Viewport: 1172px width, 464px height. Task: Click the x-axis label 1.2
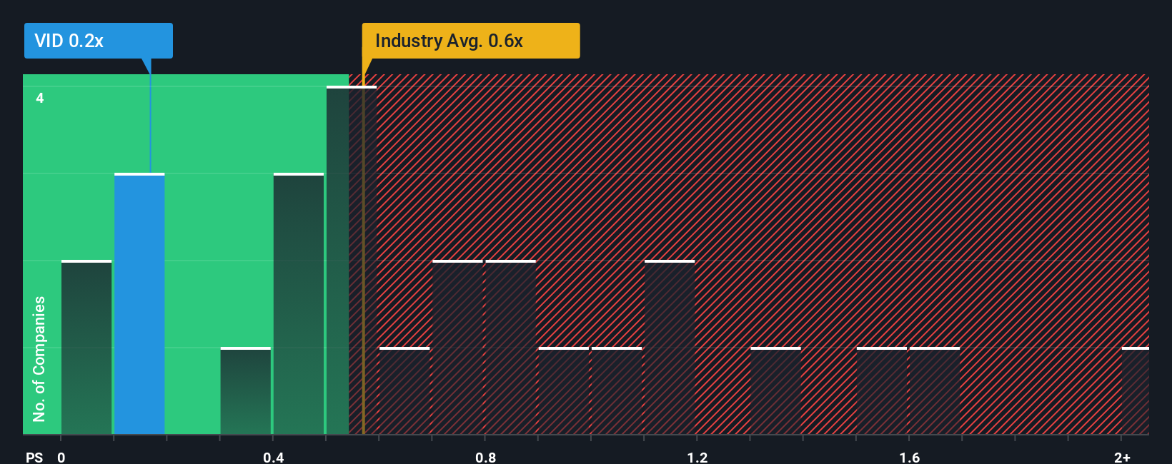697,457
